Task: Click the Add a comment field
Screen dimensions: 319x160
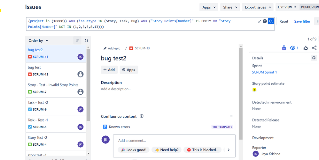Action: click(174, 141)
